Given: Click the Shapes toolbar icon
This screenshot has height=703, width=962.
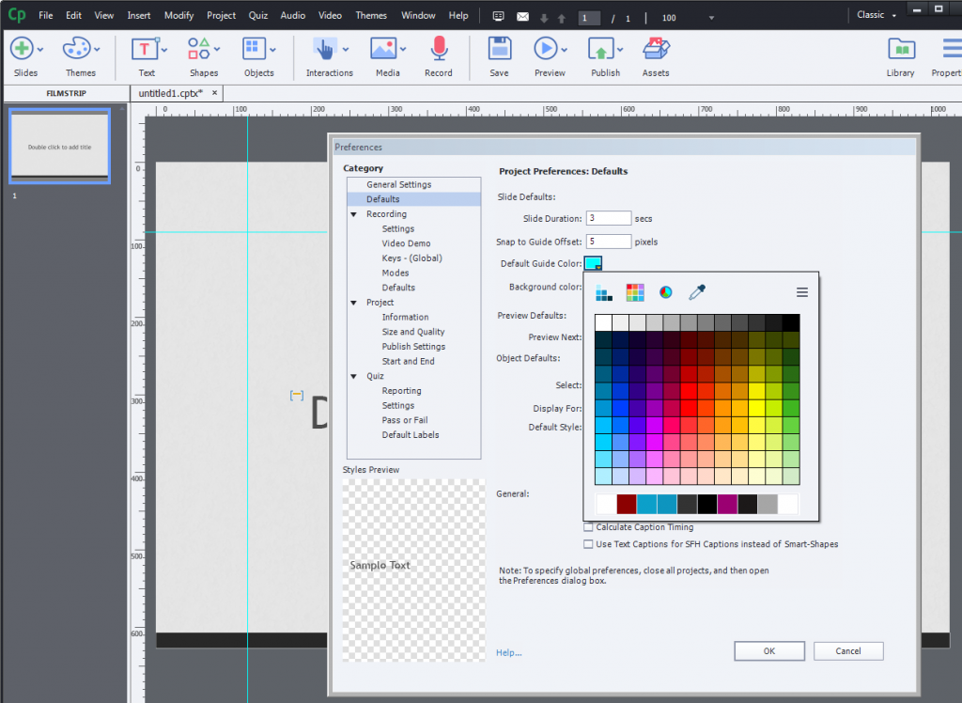Looking at the screenshot, I should (199, 49).
